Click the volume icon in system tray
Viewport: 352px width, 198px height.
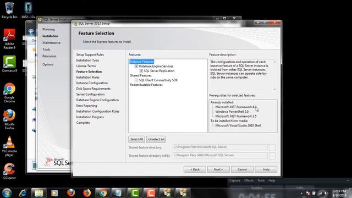[326, 193]
